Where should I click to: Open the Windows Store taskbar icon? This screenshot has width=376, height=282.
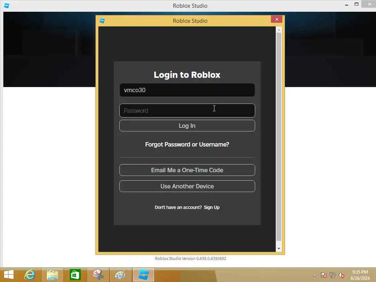click(x=75, y=275)
